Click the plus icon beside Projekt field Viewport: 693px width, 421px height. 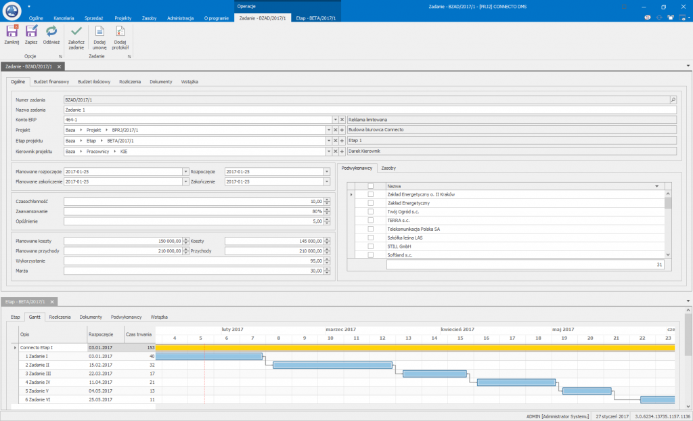point(342,130)
